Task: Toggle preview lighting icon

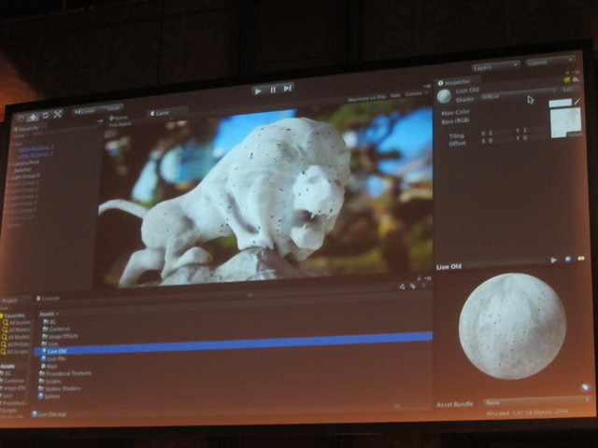Action: pos(581,259)
